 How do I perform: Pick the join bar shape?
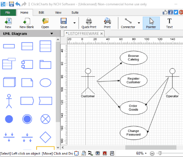click(9, 137)
